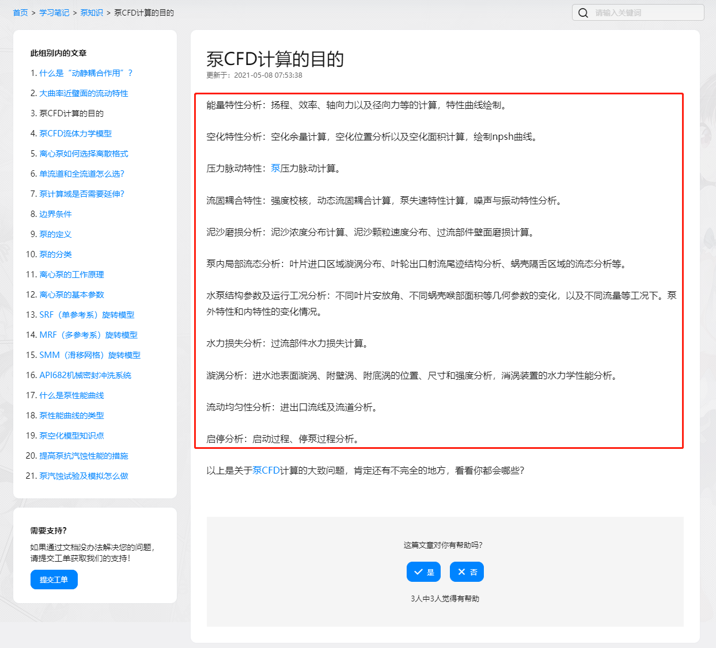Go to 首页 in breadcrumb
716x648 pixels.
click(20, 13)
